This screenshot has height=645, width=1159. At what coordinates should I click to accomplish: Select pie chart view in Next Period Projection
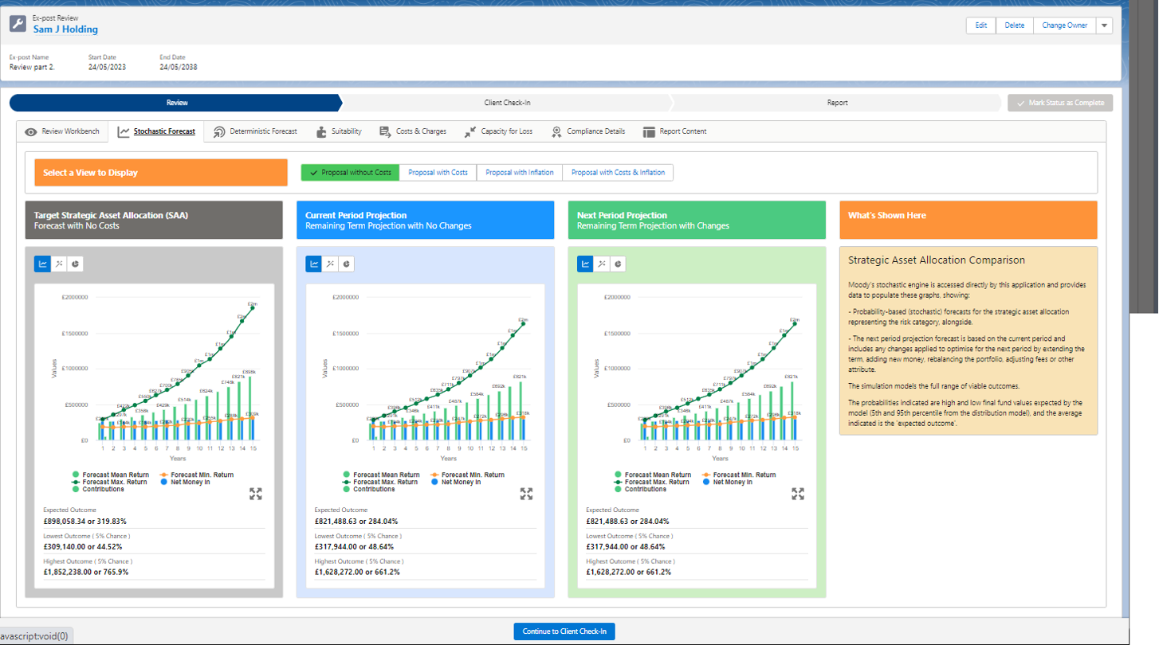tap(618, 264)
